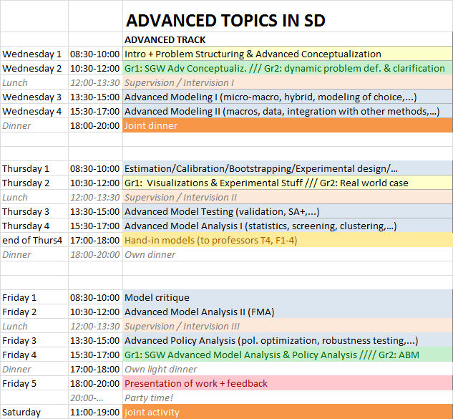Select Friday 'Dinner' time '17:00-18:00' cell
The width and height of the screenshot is (453, 419).
click(95, 369)
